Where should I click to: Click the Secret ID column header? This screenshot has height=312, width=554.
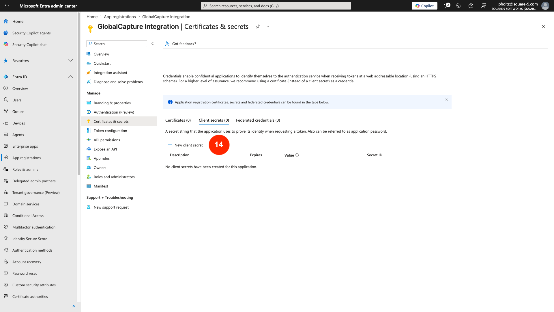pyautogui.click(x=375, y=155)
